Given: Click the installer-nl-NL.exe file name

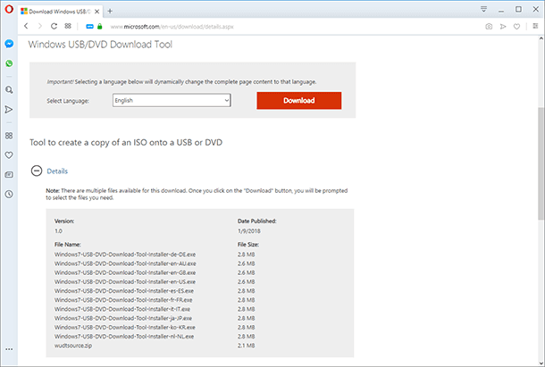Looking at the screenshot, I should tap(124, 336).
